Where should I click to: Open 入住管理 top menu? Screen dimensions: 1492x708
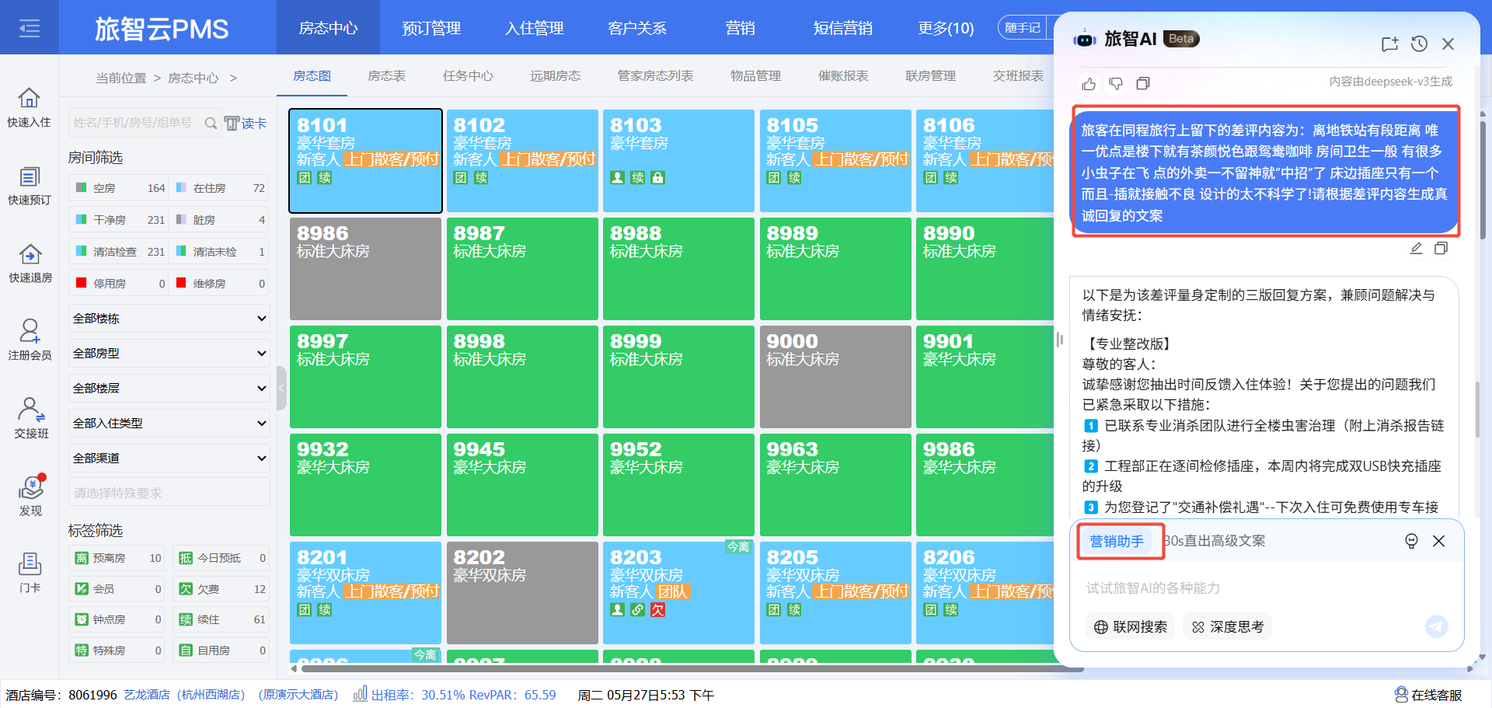click(x=535, y=28)
